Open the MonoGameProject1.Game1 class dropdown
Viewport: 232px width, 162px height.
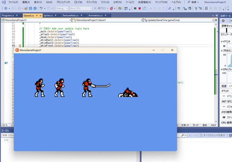tap(107, 20)
